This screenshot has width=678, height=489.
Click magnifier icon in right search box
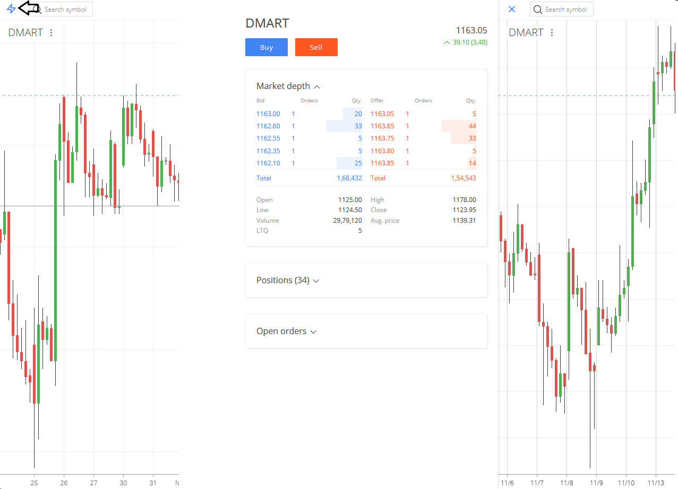point(538,10)
